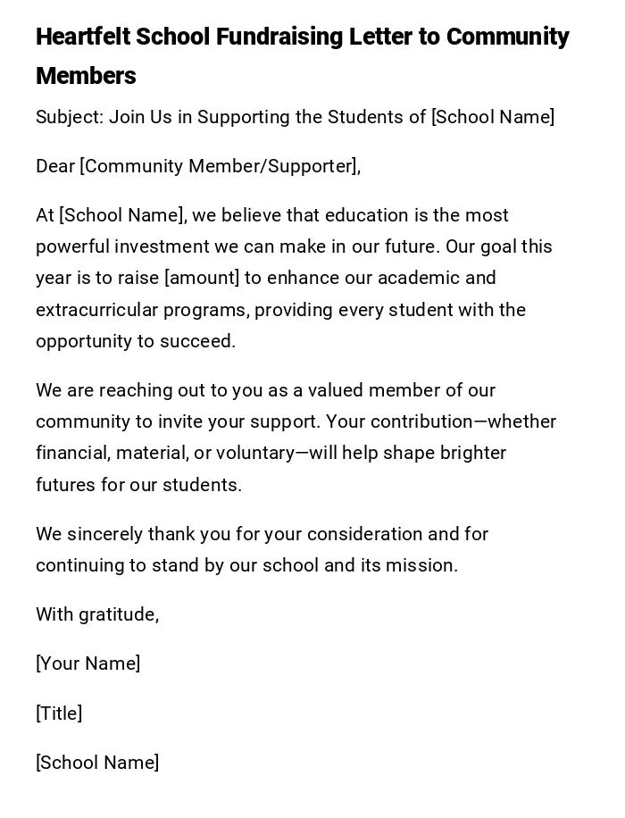Click 'We sincerely thank you' sentence start
625x818 pixels.
pyautogui.click(x=121, y=535)
